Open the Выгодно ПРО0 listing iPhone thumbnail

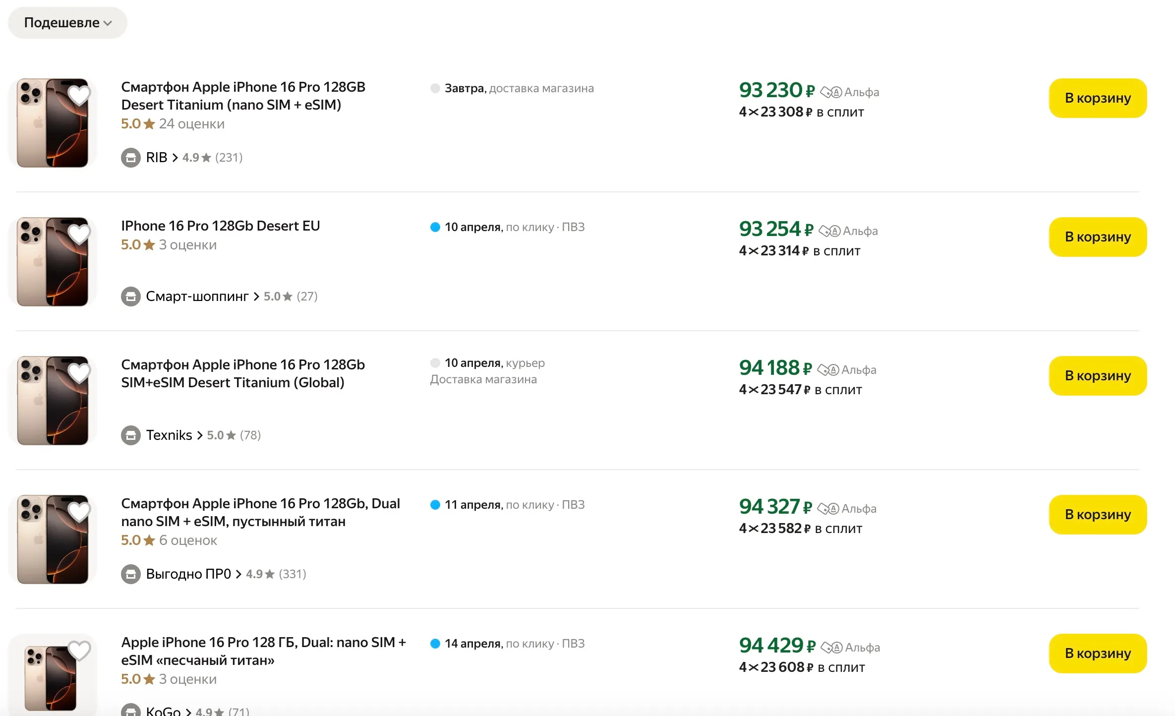click(x=53, y=539)
